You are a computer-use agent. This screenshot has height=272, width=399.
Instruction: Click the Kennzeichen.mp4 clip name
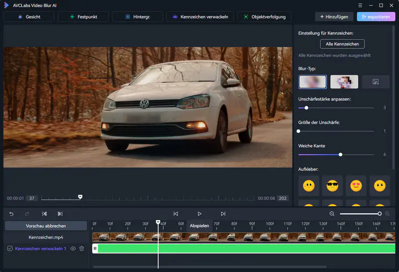pos(46,237)
